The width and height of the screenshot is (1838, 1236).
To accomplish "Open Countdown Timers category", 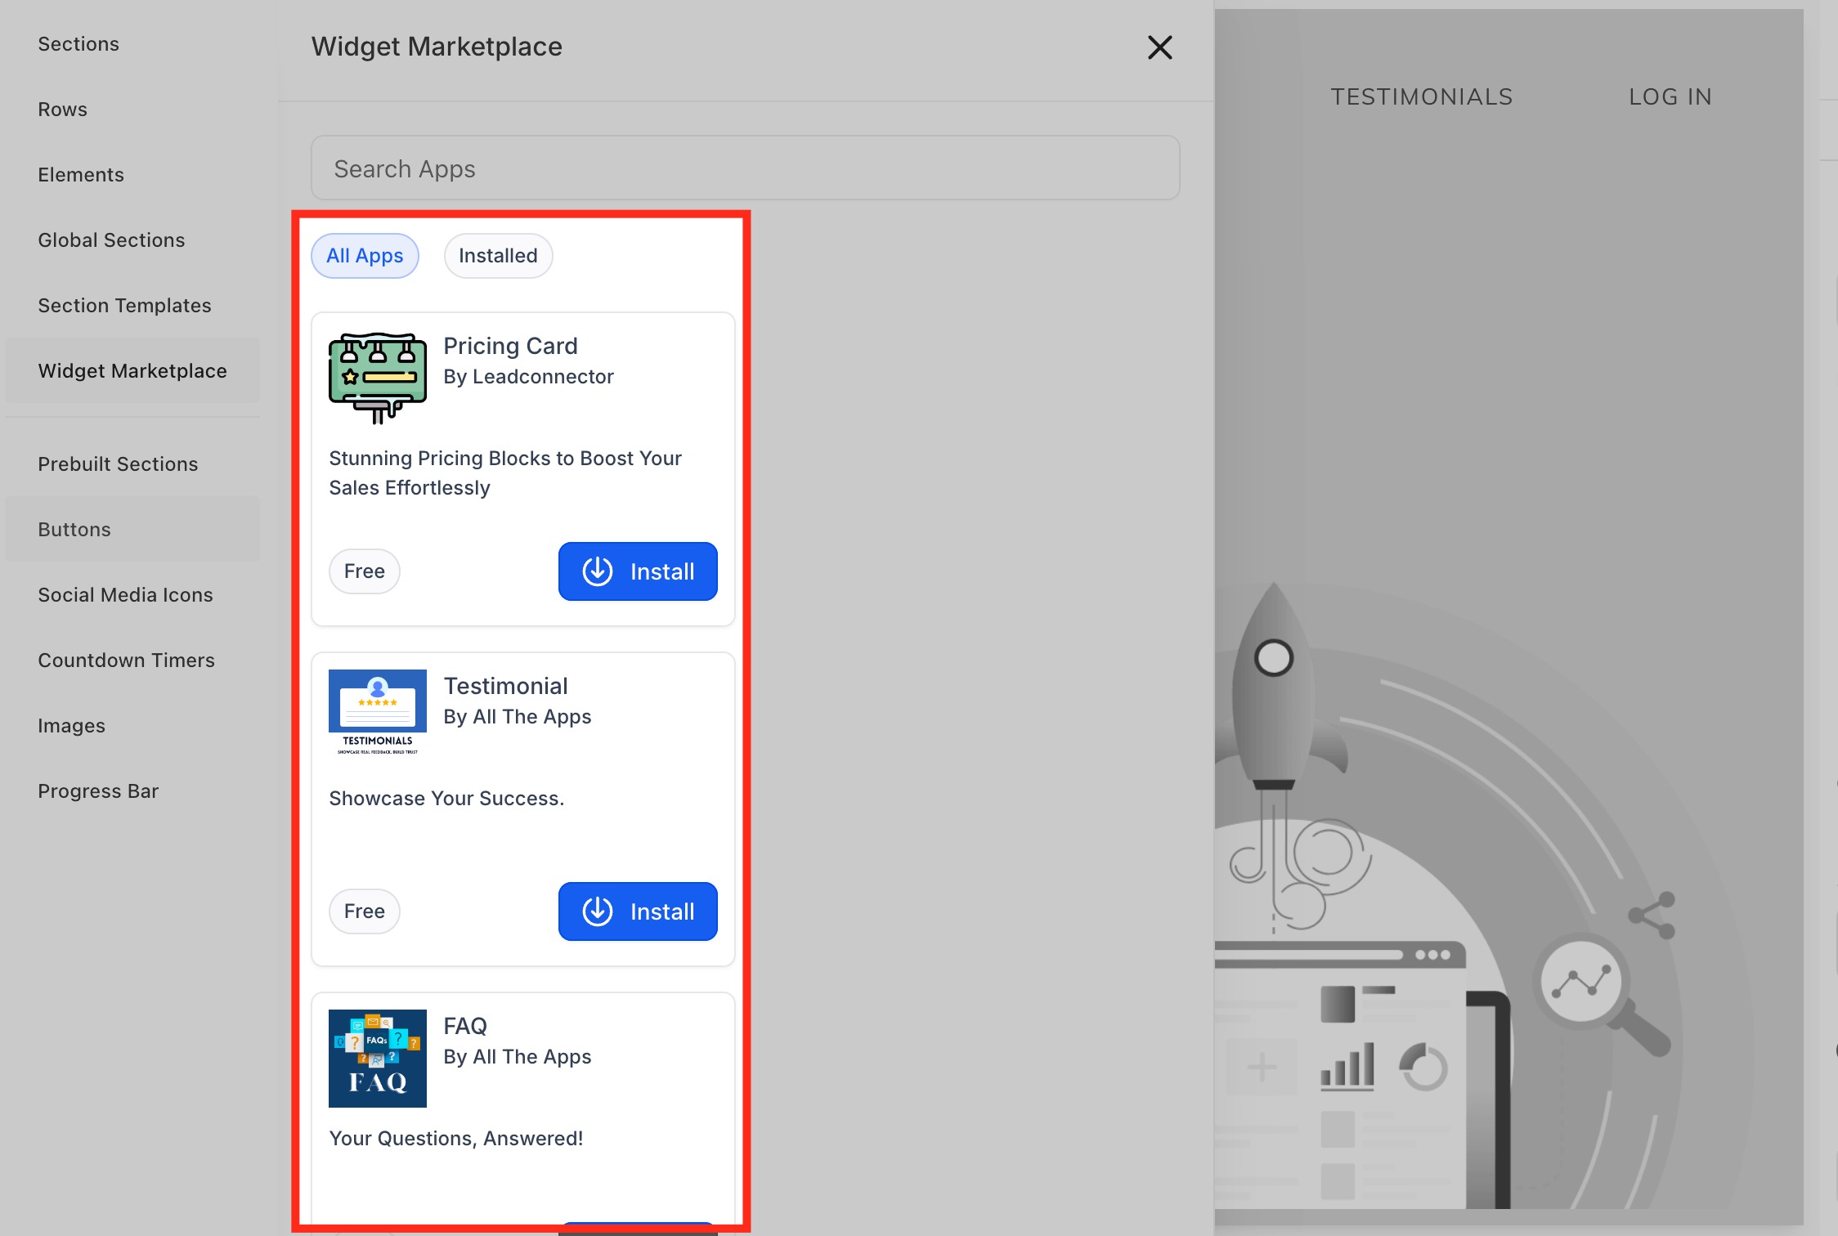I will pyautogui.click(x=126, y=661).
